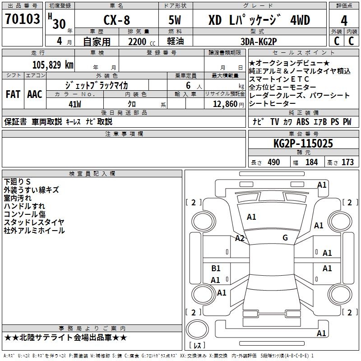Click the door type value 5W
The width and height of the screenshot is (361, 361).
pyautogui.click(x=175, y=20)
